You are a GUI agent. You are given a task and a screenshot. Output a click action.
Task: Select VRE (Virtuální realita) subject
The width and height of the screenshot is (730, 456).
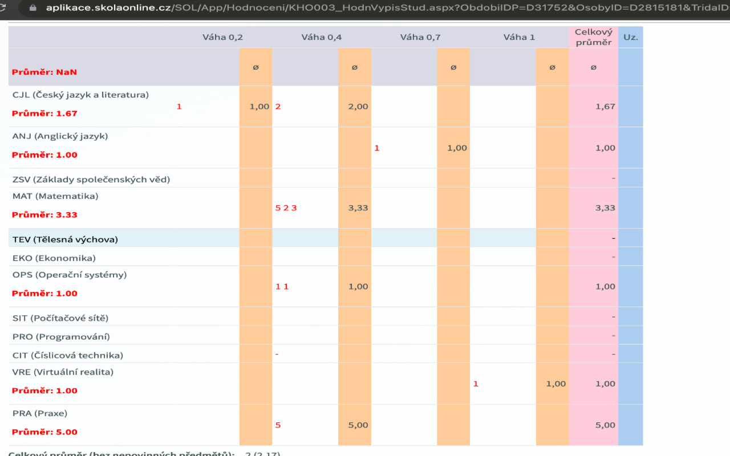tap(63, 372)
